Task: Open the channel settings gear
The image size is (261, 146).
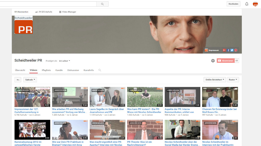Action: (213, 61)
